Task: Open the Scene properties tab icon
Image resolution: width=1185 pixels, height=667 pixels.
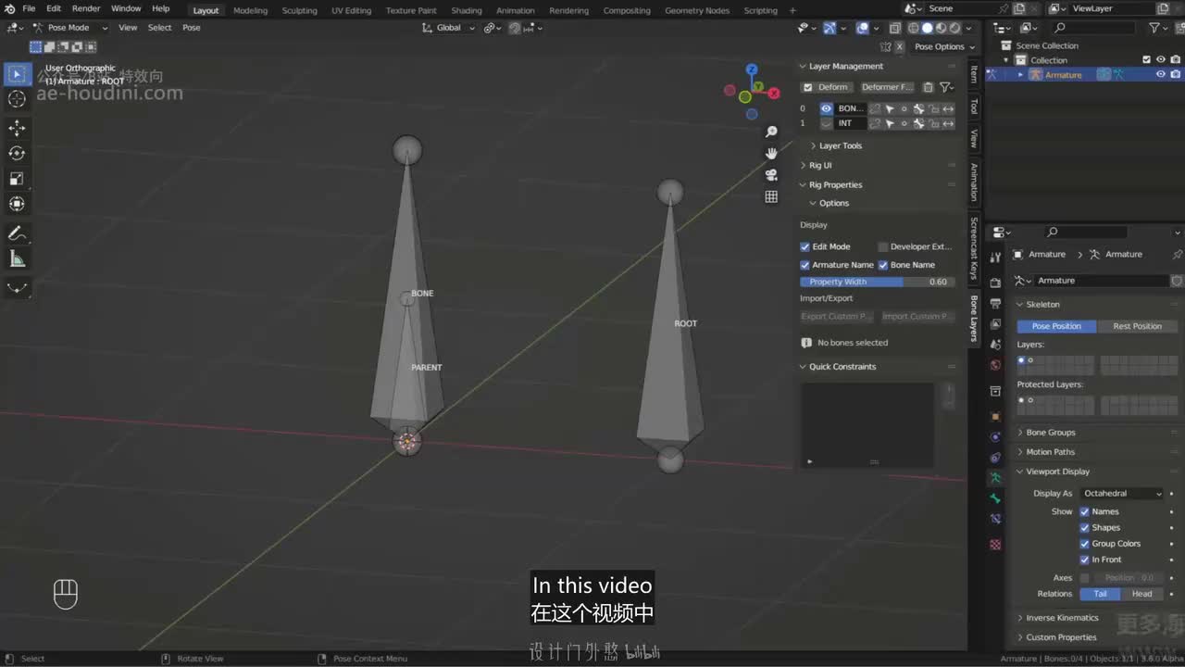Action: 995,344
